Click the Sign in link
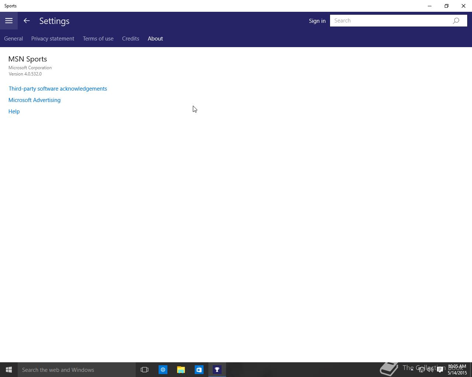This screenshot has width=472, height=377. (317, 21)
